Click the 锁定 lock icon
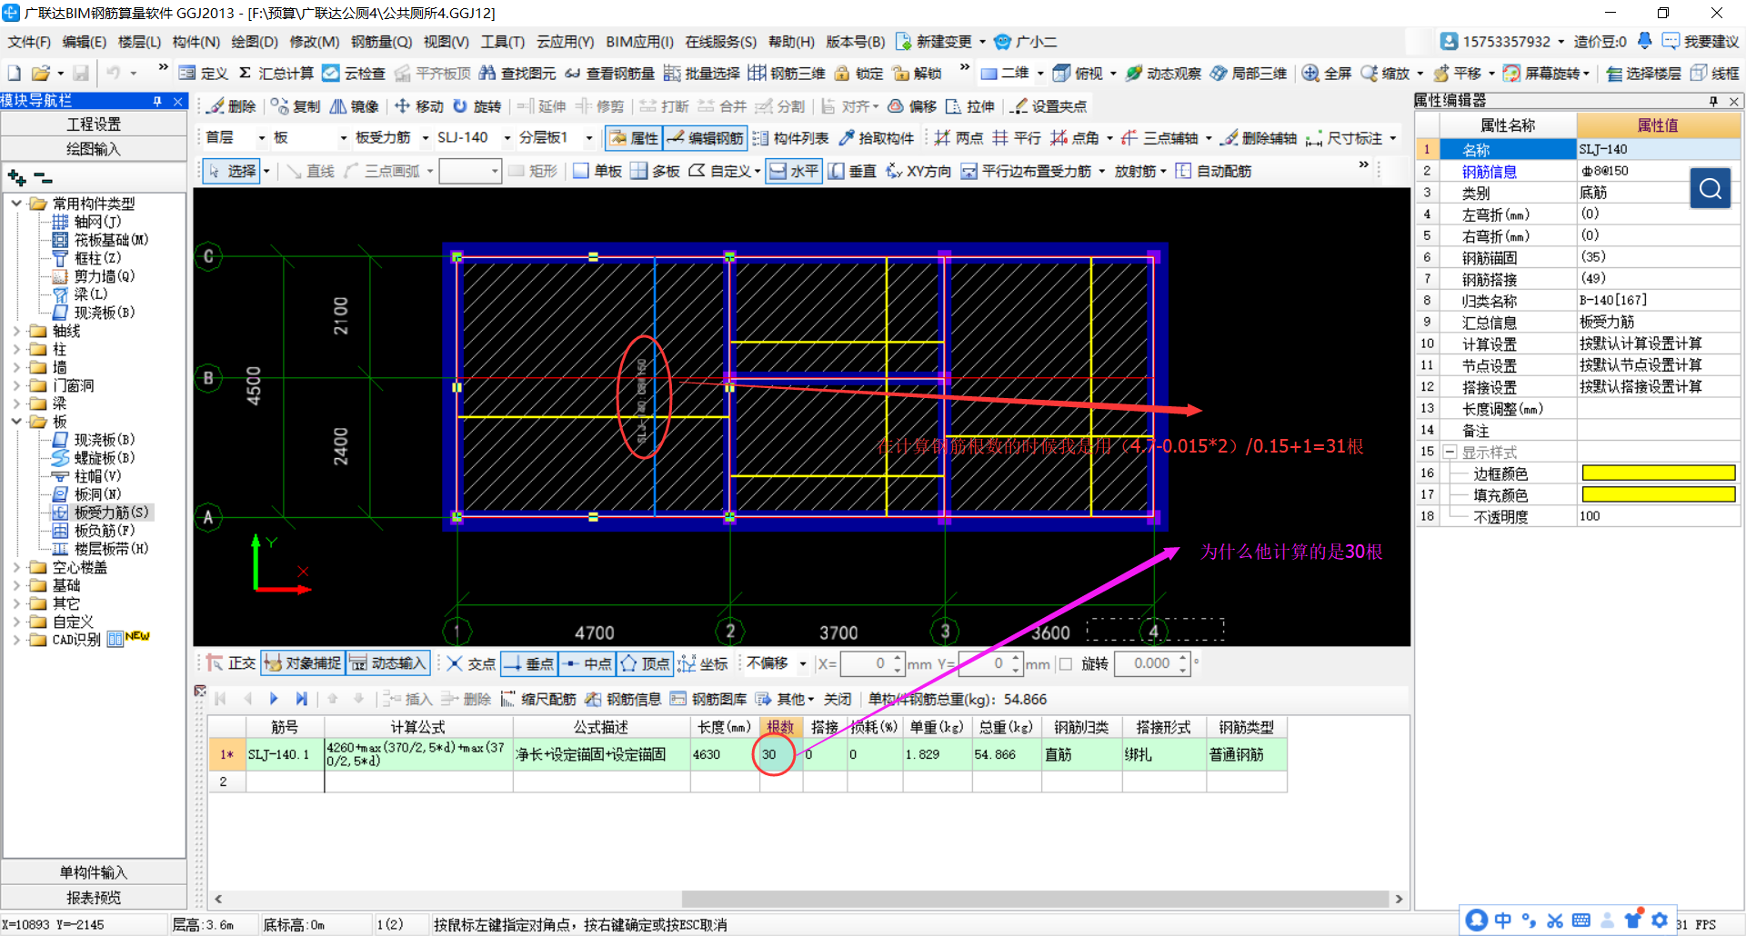1746x936 pixels. tap(858, 73)
